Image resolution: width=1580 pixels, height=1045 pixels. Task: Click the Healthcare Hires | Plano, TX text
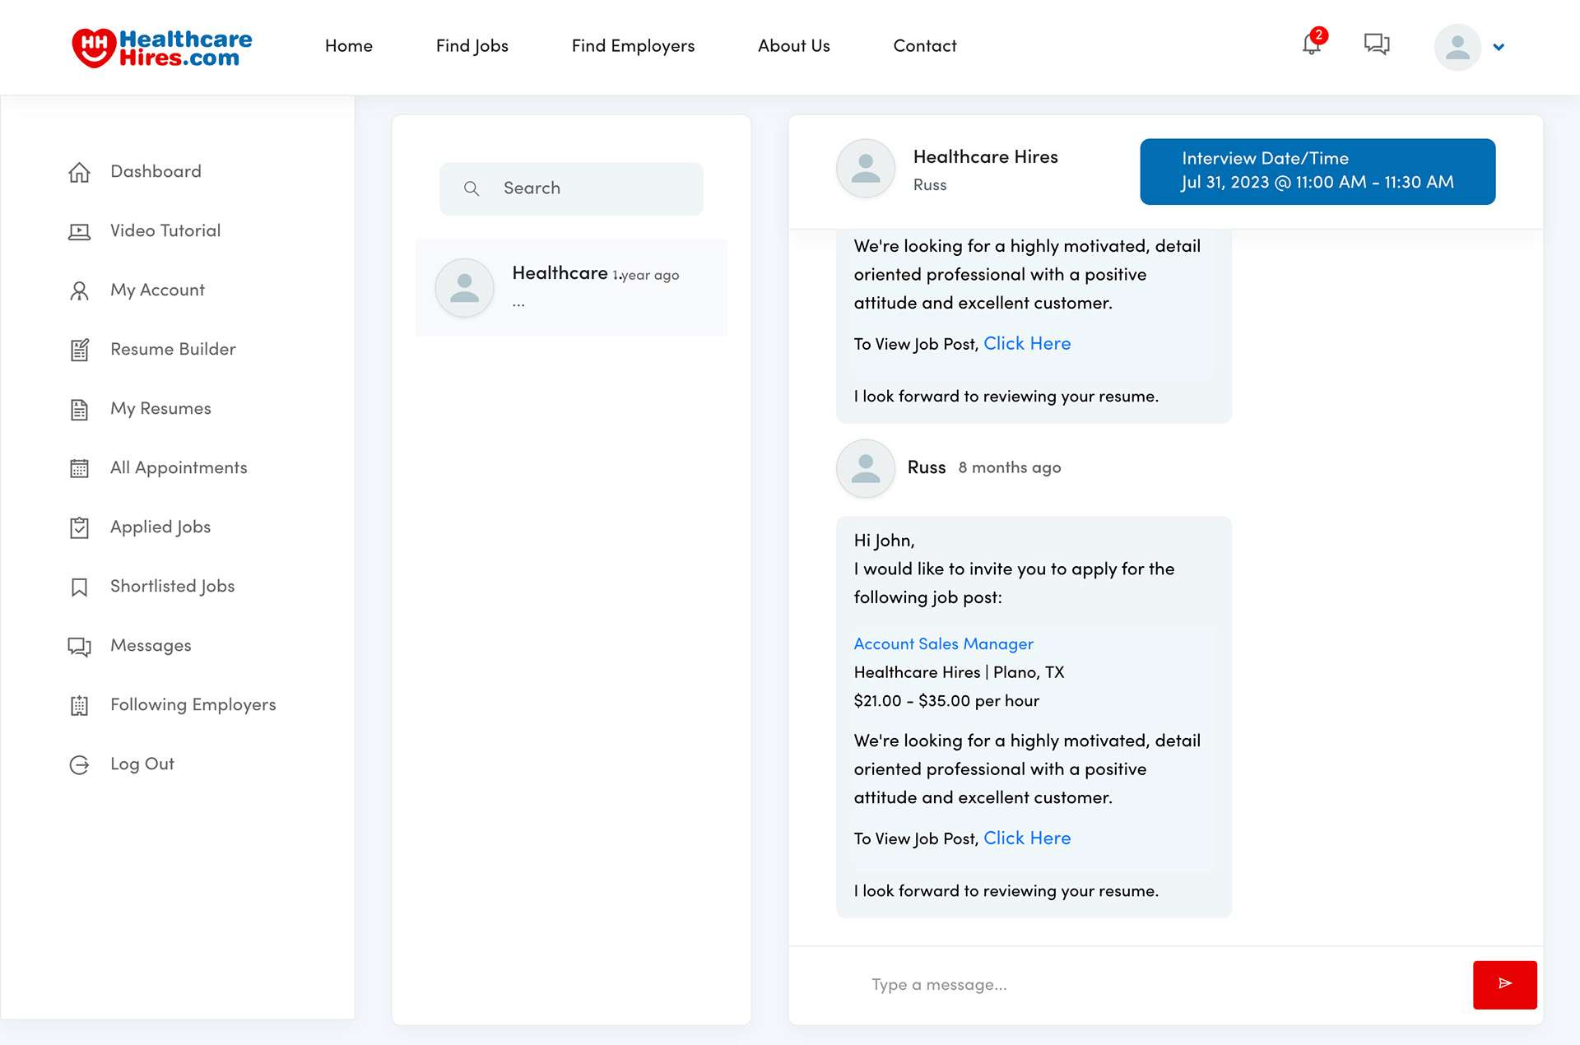pyautogui.click(x=959, y=673)
